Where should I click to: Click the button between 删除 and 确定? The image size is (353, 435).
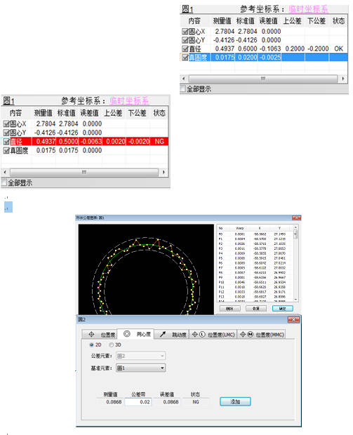pos(256,309)
